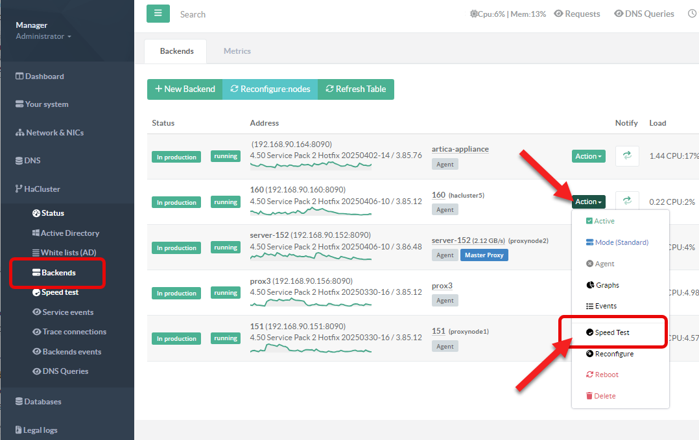Click the New Backend button
699x440 pixels.
click(x=185, y=89)
